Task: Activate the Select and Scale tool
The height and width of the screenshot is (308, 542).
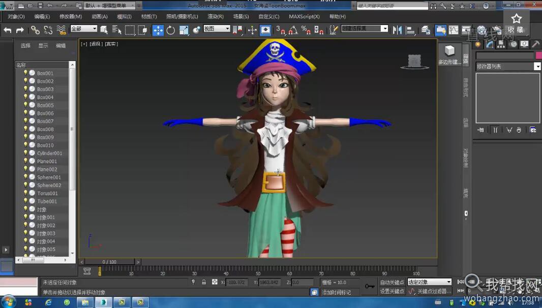Action: (184, 30)
